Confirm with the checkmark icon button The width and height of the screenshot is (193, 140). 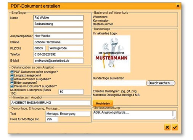tap(175, 127)
